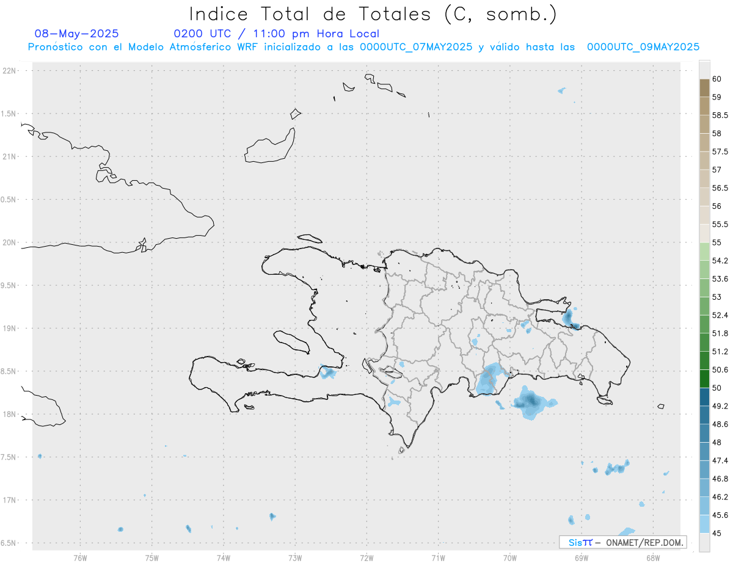
Task: Click the '20N' latitude label
Action: coord(10,242)
